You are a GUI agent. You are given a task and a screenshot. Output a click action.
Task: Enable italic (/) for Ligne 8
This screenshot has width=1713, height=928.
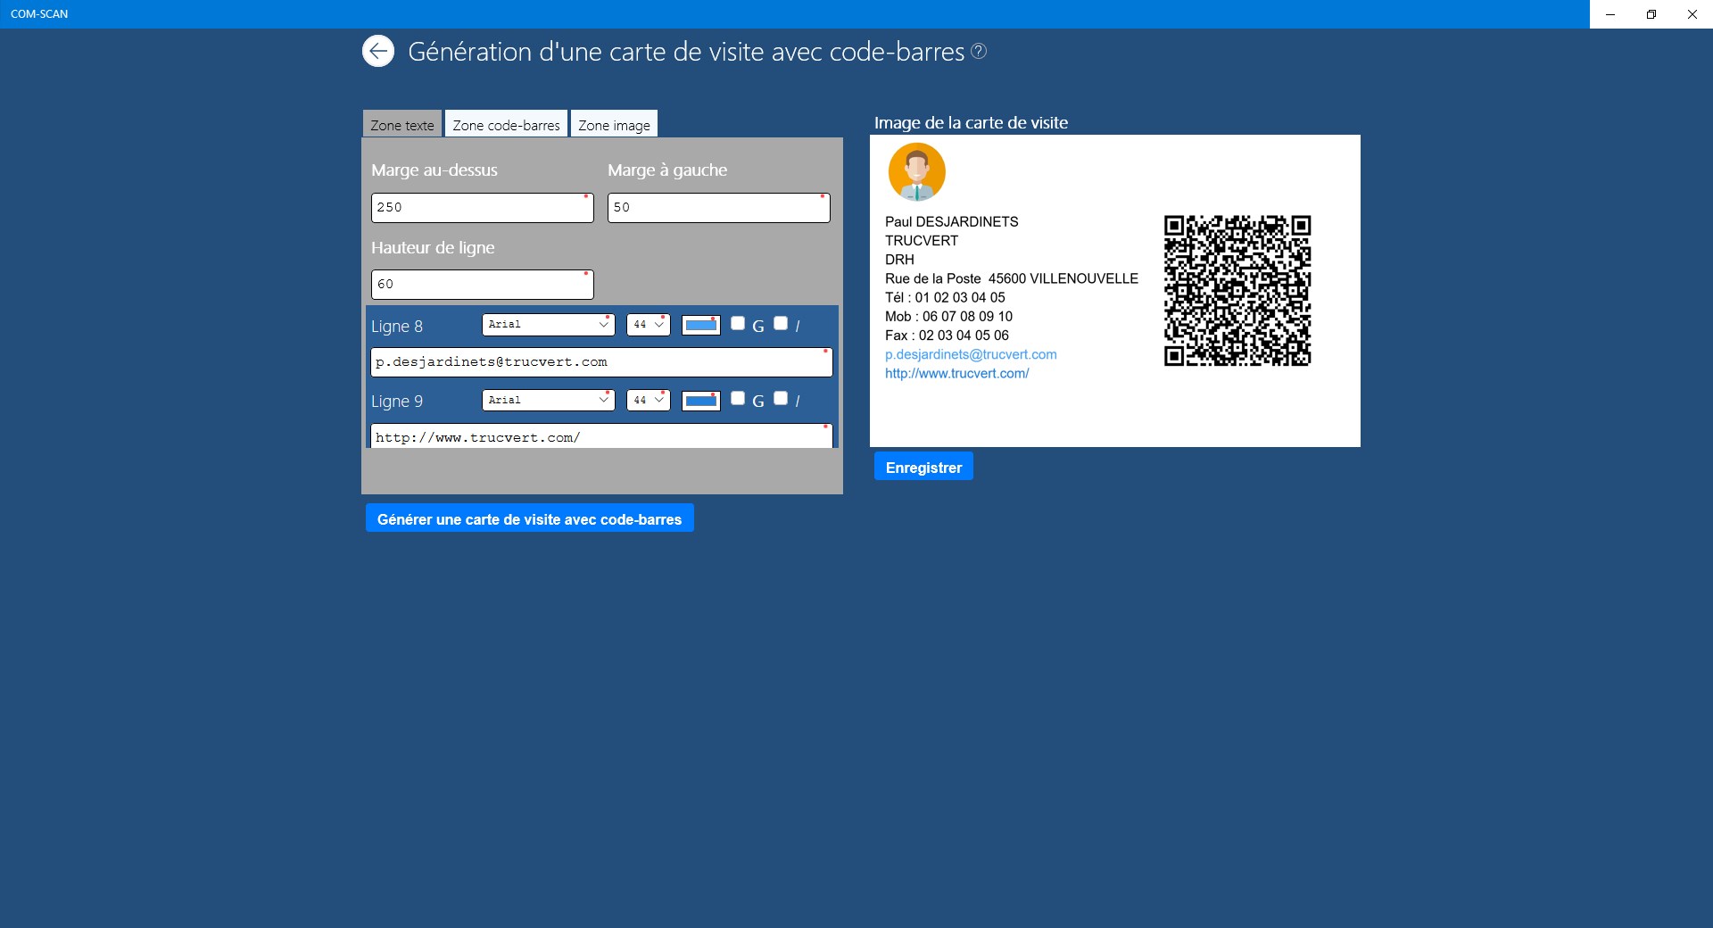click(x=782, y=325)
